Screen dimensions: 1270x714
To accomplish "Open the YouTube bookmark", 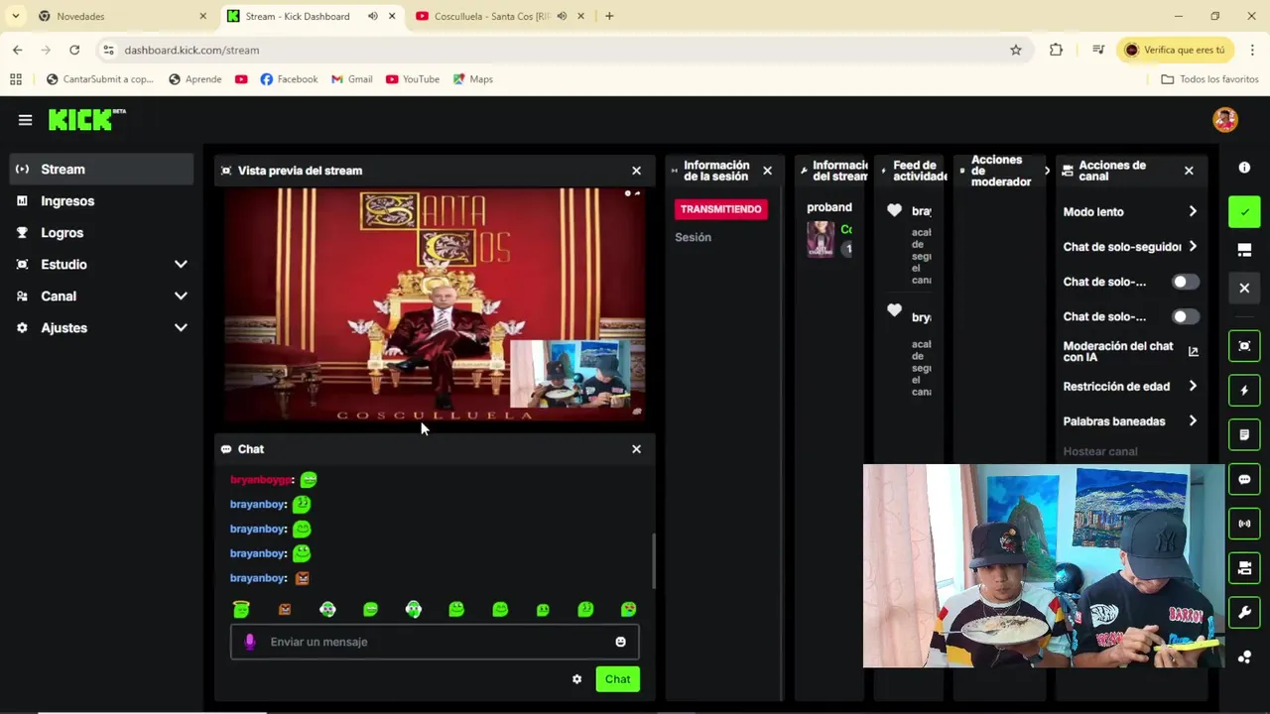I will 412,79.
